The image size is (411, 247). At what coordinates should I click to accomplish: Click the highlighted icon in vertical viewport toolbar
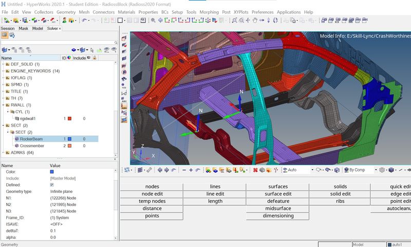click(124, 106)
